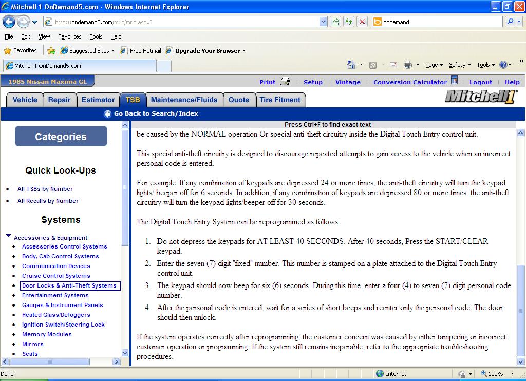Click the Mitchell Help link

[x=512, y=82]
